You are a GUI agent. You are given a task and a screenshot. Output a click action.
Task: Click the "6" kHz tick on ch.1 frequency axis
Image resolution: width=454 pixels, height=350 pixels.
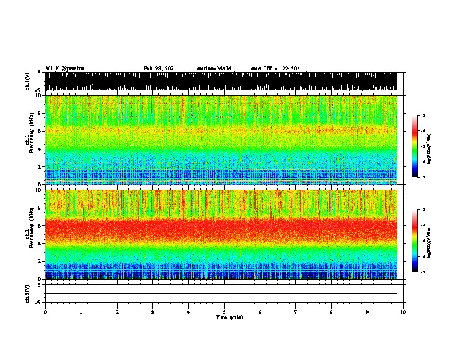pos(40,131)
